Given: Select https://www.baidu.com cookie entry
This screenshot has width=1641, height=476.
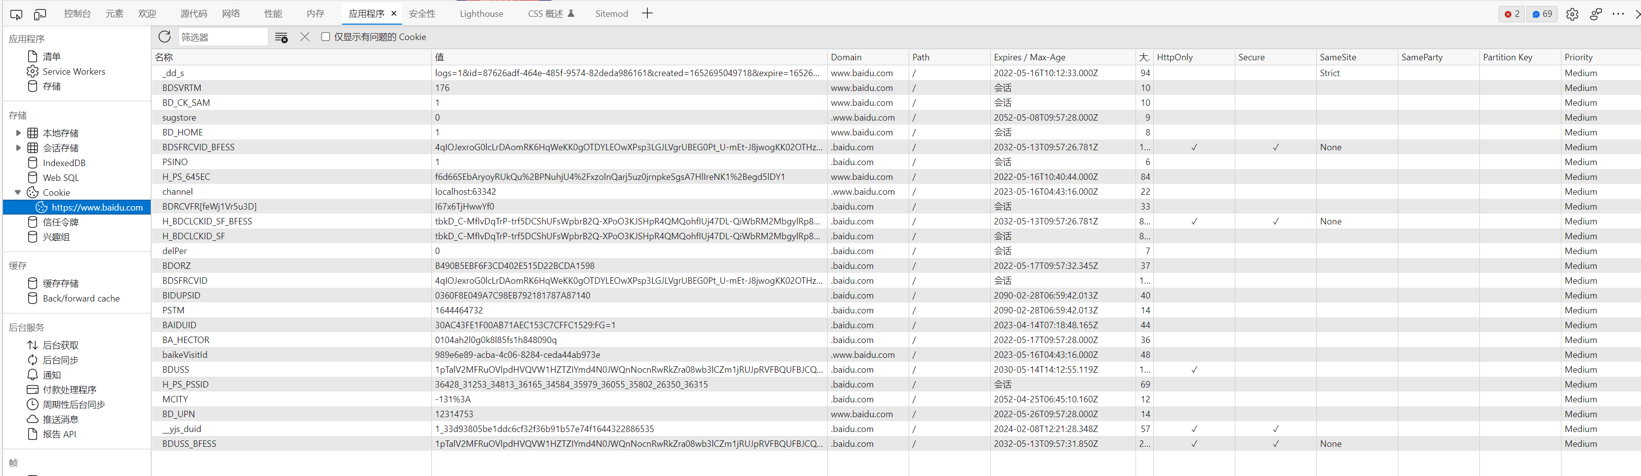Looking at the screenshot, I should click(x=77, y=207).
